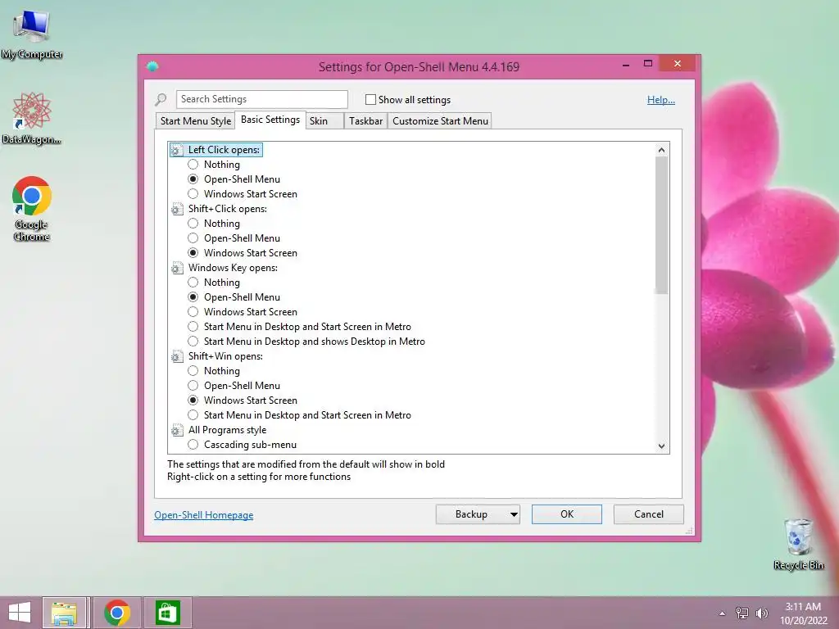Select Nothing under Shift+Win opens

193,371
